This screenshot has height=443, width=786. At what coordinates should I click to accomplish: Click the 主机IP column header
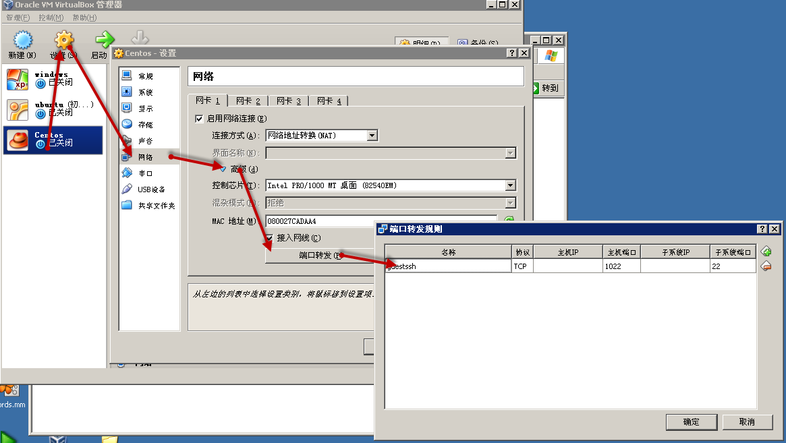568,252
